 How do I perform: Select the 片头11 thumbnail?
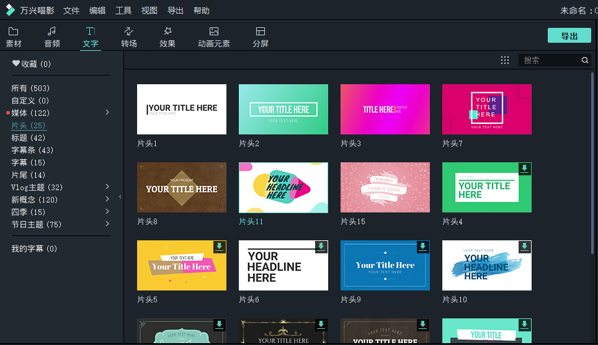283,188
